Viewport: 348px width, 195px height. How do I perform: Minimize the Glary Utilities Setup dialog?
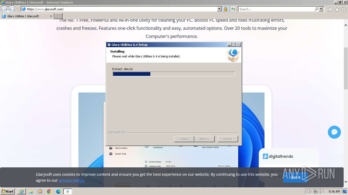pyautogui.click(x=229, y=45)
